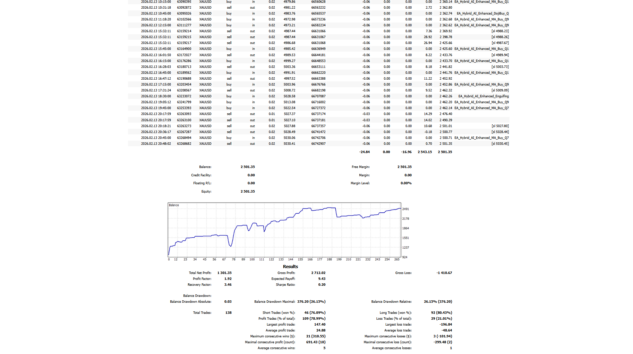Click the Total Trades count 138
The width and height of the screenshot is (633, 354).
pos(228,313)
